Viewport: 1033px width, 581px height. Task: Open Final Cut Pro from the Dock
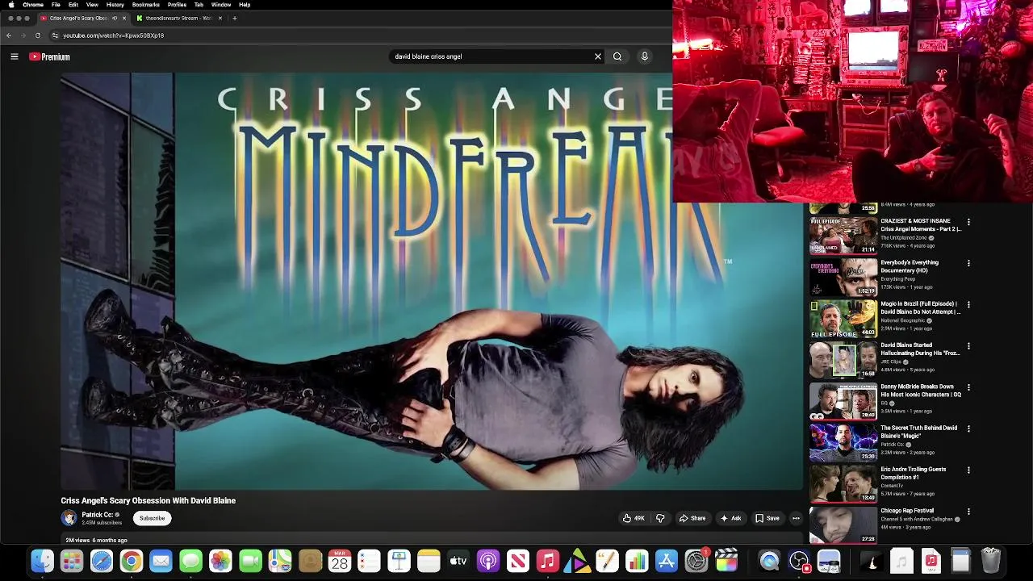click(726, 560)
